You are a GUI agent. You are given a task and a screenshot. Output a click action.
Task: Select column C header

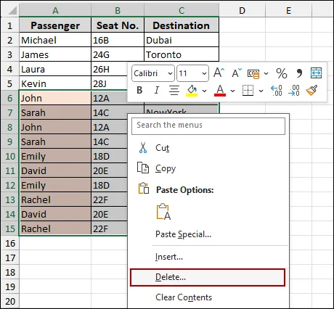point(182,10)
